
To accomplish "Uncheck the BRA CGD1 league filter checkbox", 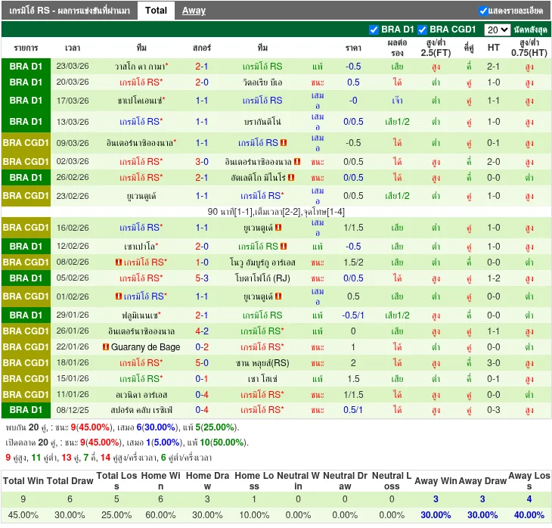I will [x=423, y=30].
